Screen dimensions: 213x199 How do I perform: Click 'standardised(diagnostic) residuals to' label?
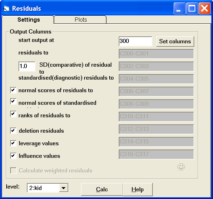tap(66, 78)
